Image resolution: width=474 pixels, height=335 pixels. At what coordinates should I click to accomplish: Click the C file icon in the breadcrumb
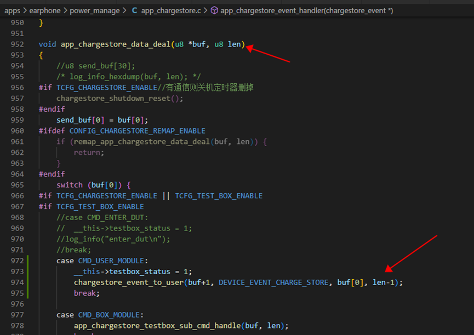click(134, 10)
